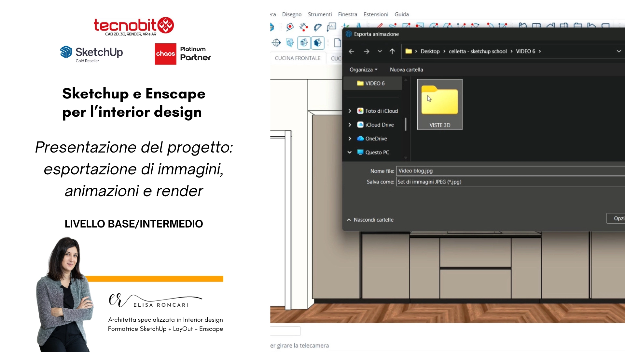Click the VIDEO 6 breadcrumb in address bar

[x=525, y=51]
